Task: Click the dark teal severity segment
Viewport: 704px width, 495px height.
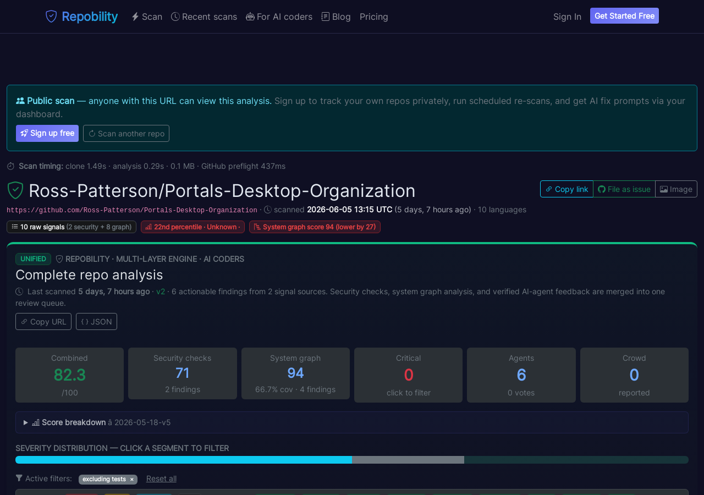Action: (x=576, y=460)
